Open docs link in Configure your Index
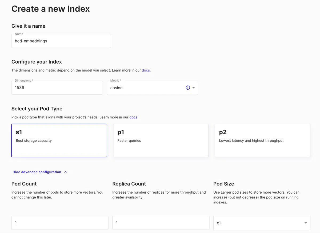 (146, 70)
